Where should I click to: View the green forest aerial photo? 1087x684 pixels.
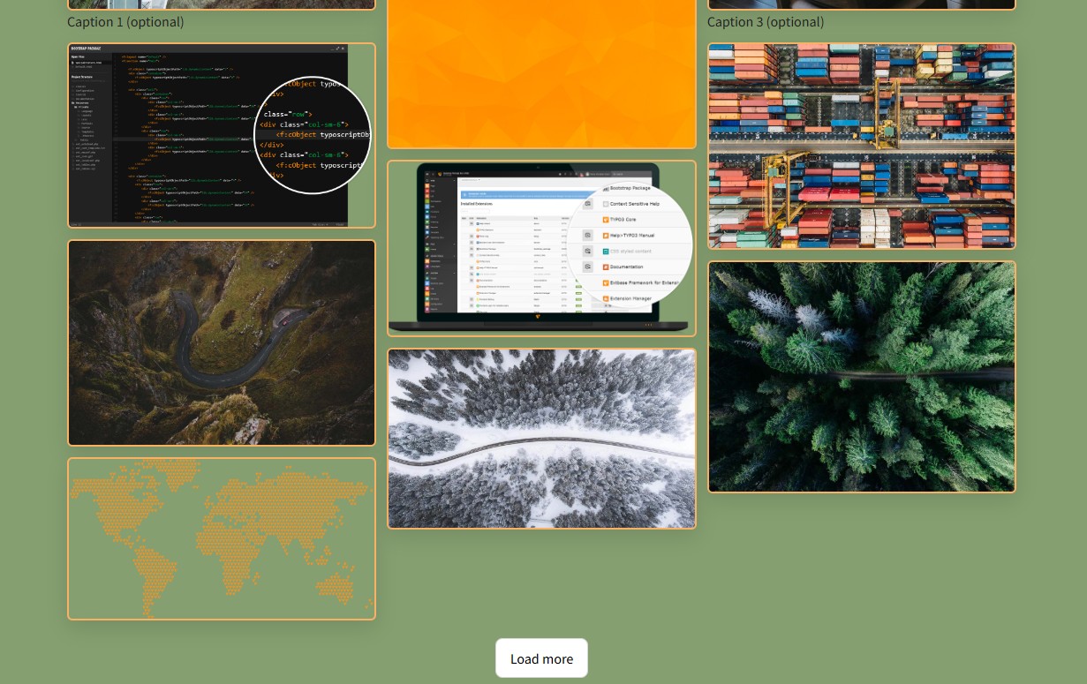coord(861,376)
